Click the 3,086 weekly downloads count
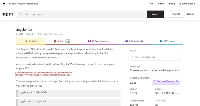The height and width of the screenshot is (106, 200). [x=133, y=83]
